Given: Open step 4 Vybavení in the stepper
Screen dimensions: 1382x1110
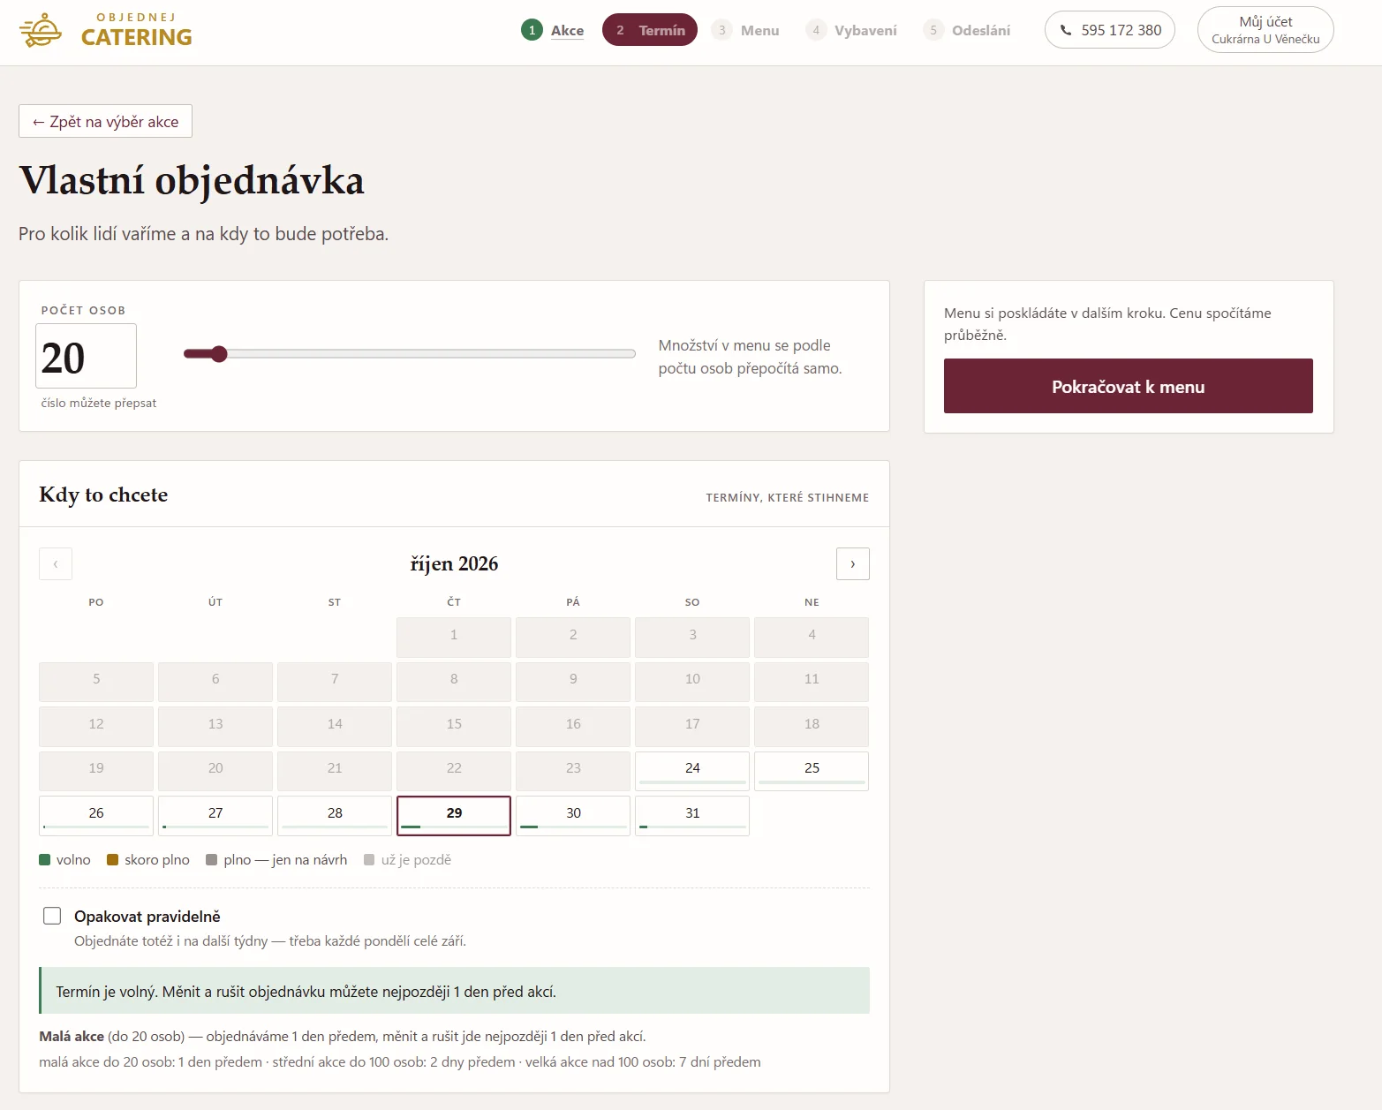Looking at the screenshot, I should click(x=851, y=30).
